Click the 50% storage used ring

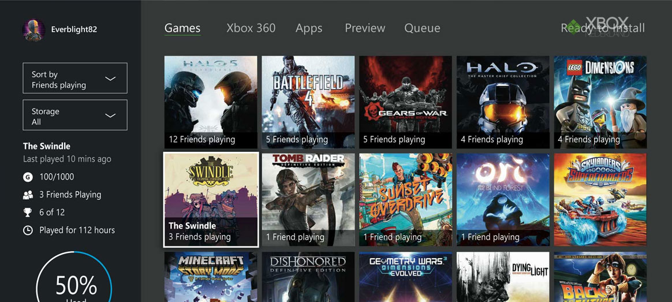point(76,283)
